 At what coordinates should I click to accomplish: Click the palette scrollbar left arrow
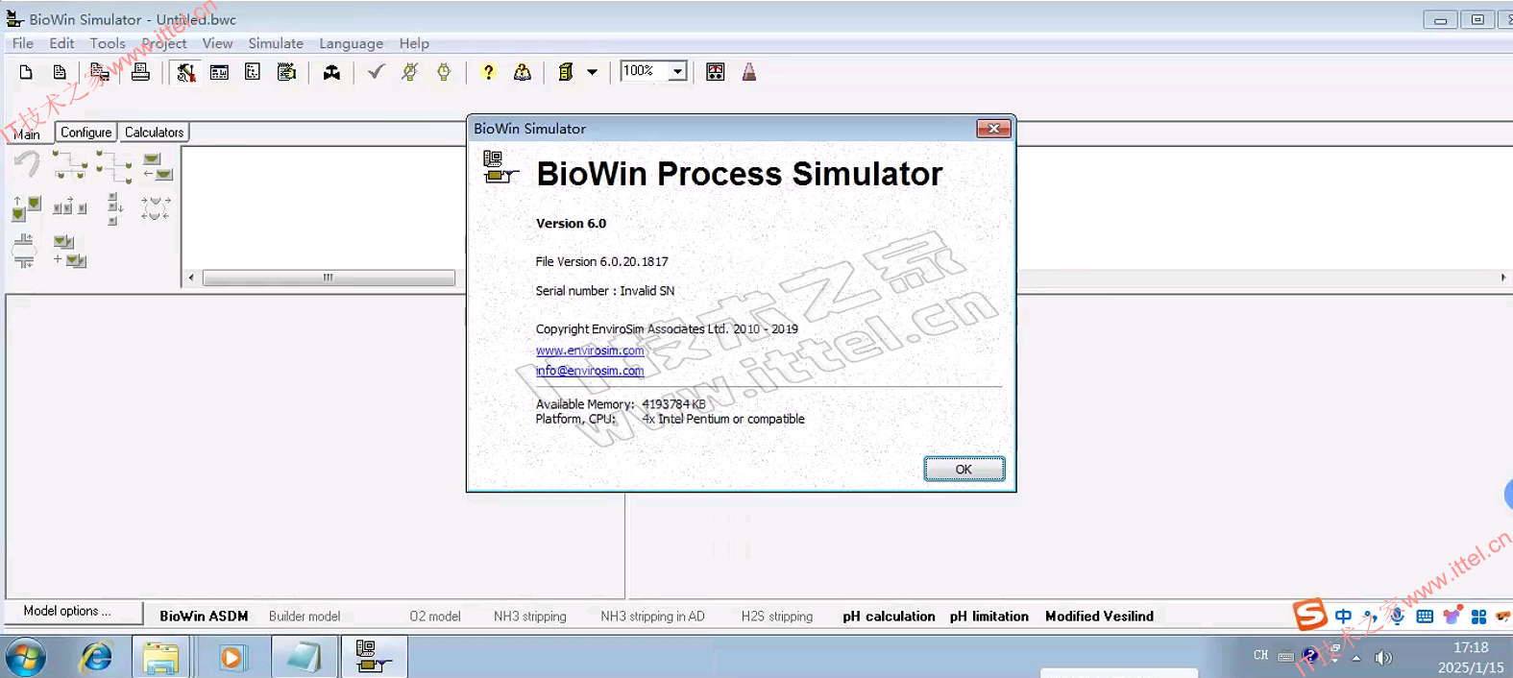point(191,278)
